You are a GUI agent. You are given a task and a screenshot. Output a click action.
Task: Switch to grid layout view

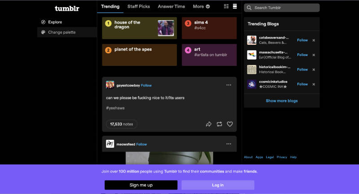point(226,7)
